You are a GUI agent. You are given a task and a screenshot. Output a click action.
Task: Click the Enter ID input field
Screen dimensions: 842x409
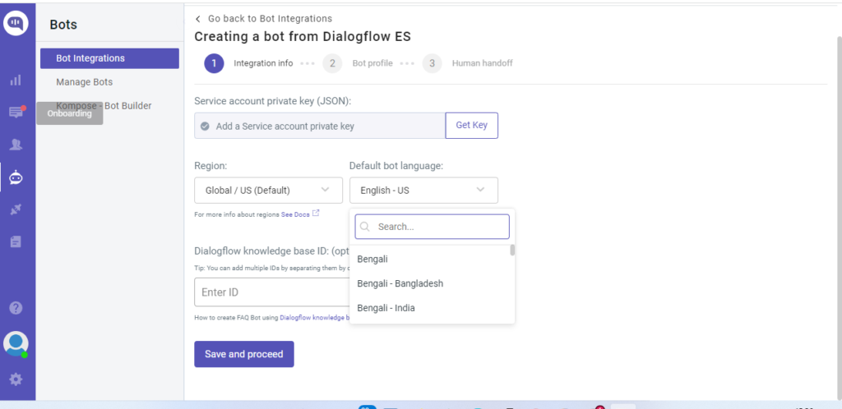click(x=271, y=292)
